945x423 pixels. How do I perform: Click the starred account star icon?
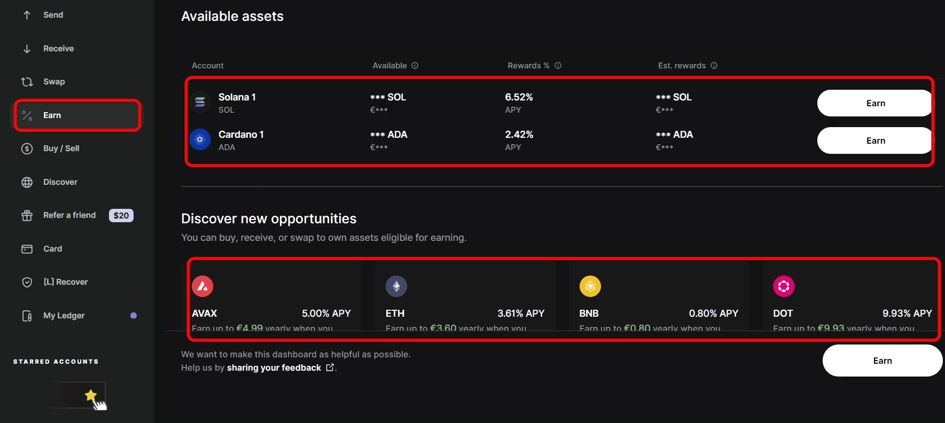click(90, 395)
